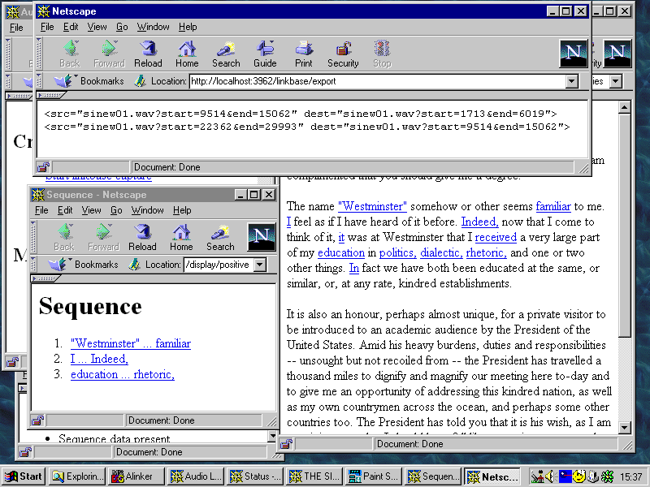650x487 pixels.
Task: Click the Location page icon in Sequence window
Action: [134, 265]
